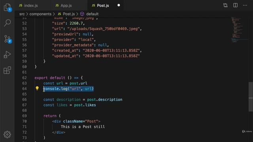The image size is (253, 142).
Task: Click line number 69 in gutter
Action: [x=25, y=116]
